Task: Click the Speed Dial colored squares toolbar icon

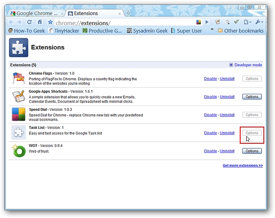Action: point(199,22)
